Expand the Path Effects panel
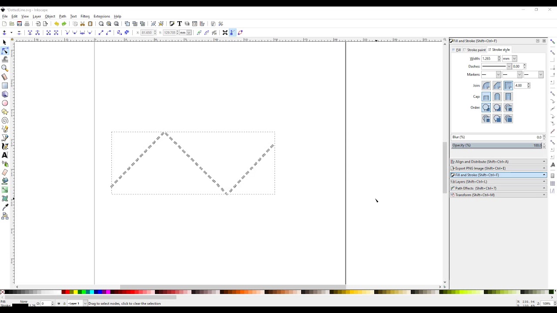This screenshot has width=557, height=313. pos(498,188)
